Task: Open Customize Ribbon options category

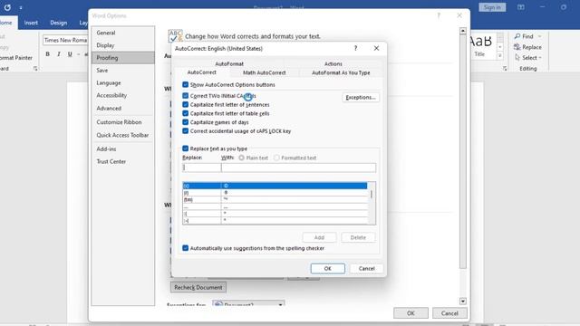Action: (123, 122)
